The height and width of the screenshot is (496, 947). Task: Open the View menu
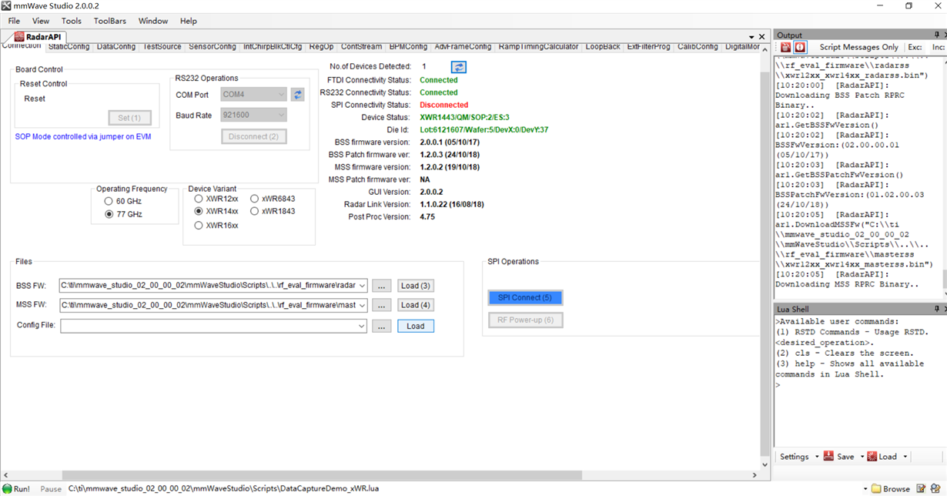point(41,21)
